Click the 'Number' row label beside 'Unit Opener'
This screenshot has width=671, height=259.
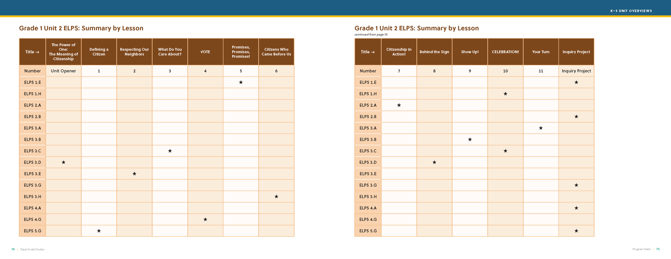[32, 71]
